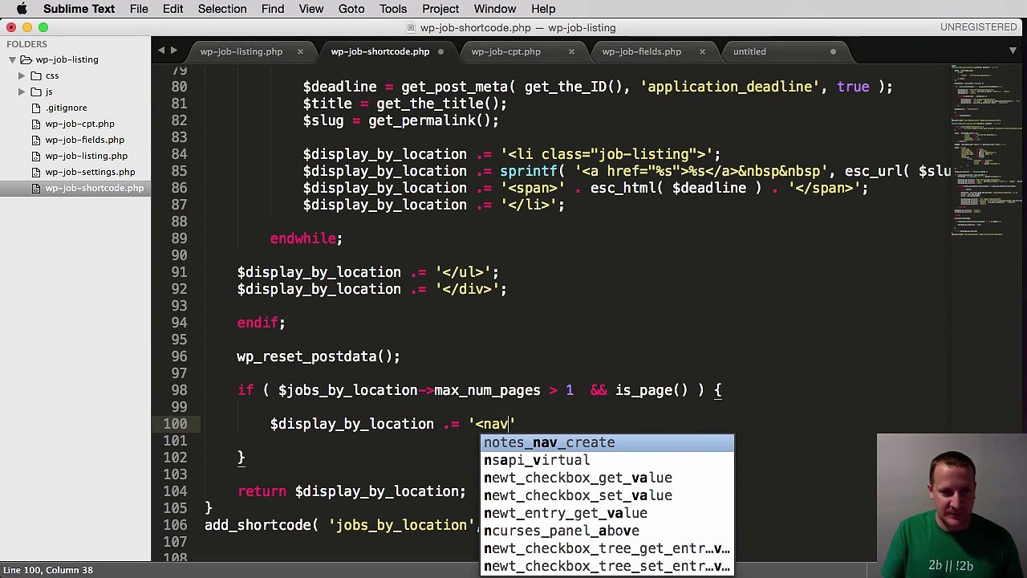Close the wp-job-listing.php tab
1027x578 pixels.
tap(300, 51)
